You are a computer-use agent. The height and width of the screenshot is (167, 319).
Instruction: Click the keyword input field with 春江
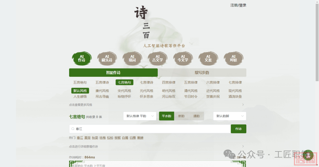150,129
